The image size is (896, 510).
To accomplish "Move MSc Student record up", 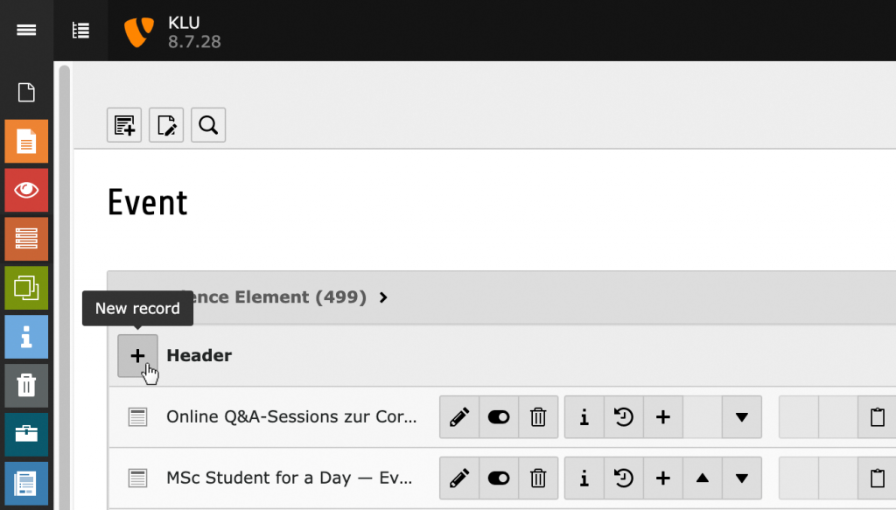I will [703, 479].
